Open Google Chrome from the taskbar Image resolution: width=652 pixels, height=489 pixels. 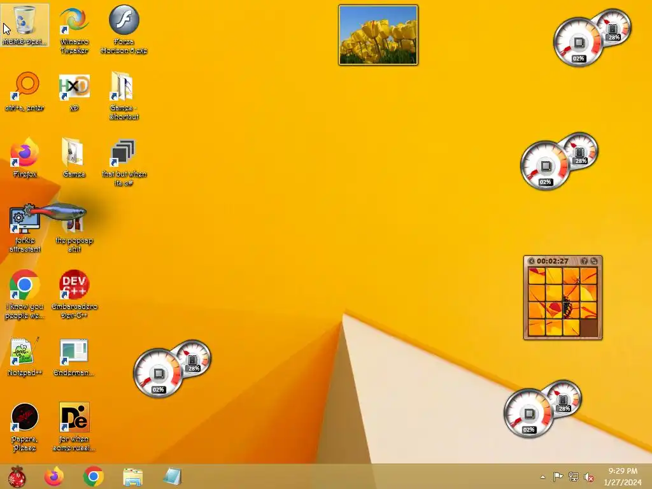click(x=93, y=476)
